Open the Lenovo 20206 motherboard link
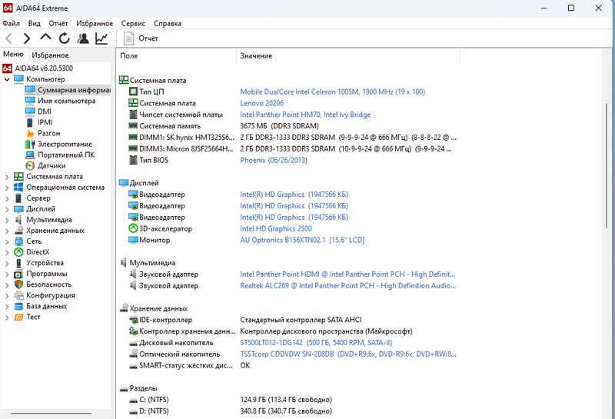 point(261,103)
